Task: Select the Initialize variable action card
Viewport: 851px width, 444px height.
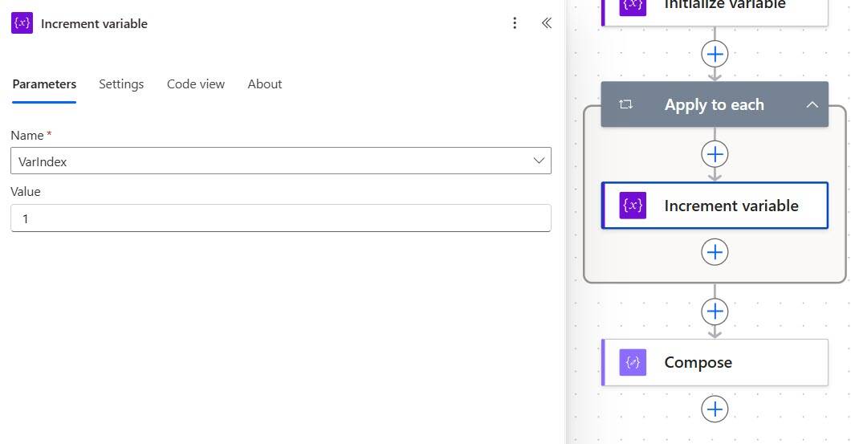Action: coord(715,11)
